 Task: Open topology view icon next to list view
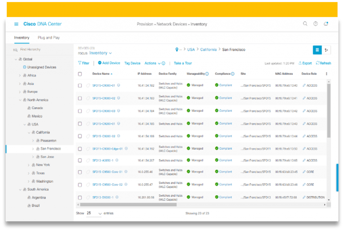pos(327,50)
